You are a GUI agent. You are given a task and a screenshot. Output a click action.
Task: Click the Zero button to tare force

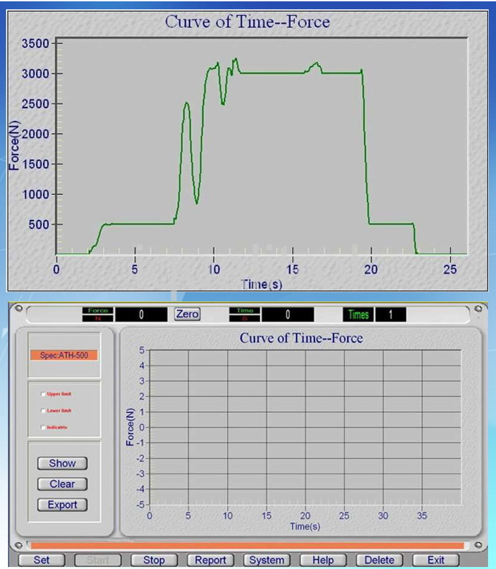tap(187, 314)
